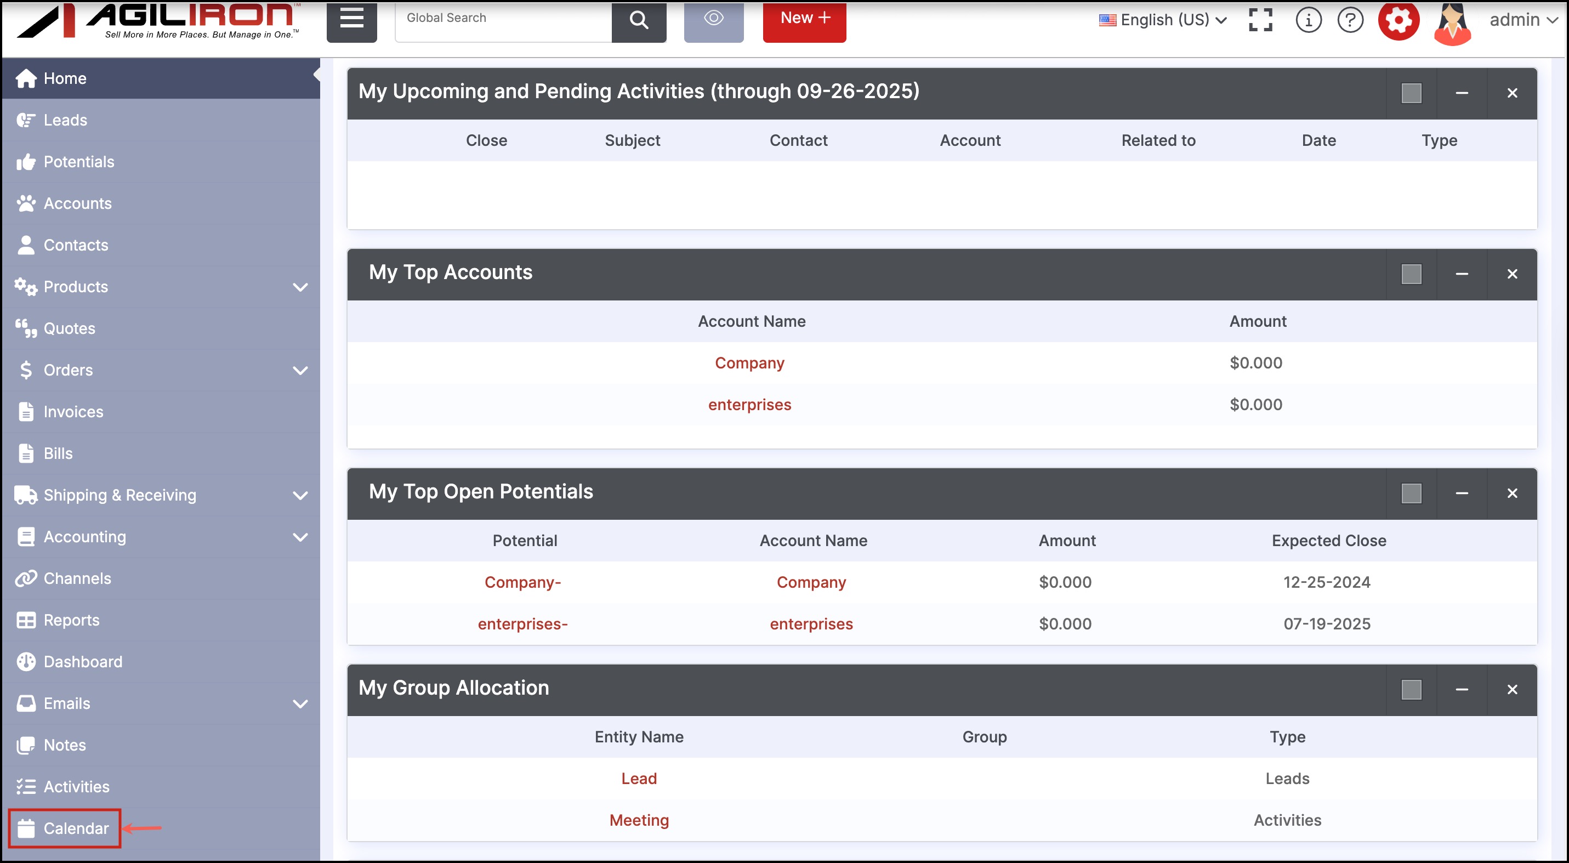
Task: Enter fullscreen mode via brackets icon
Action: click(1260, 20)
